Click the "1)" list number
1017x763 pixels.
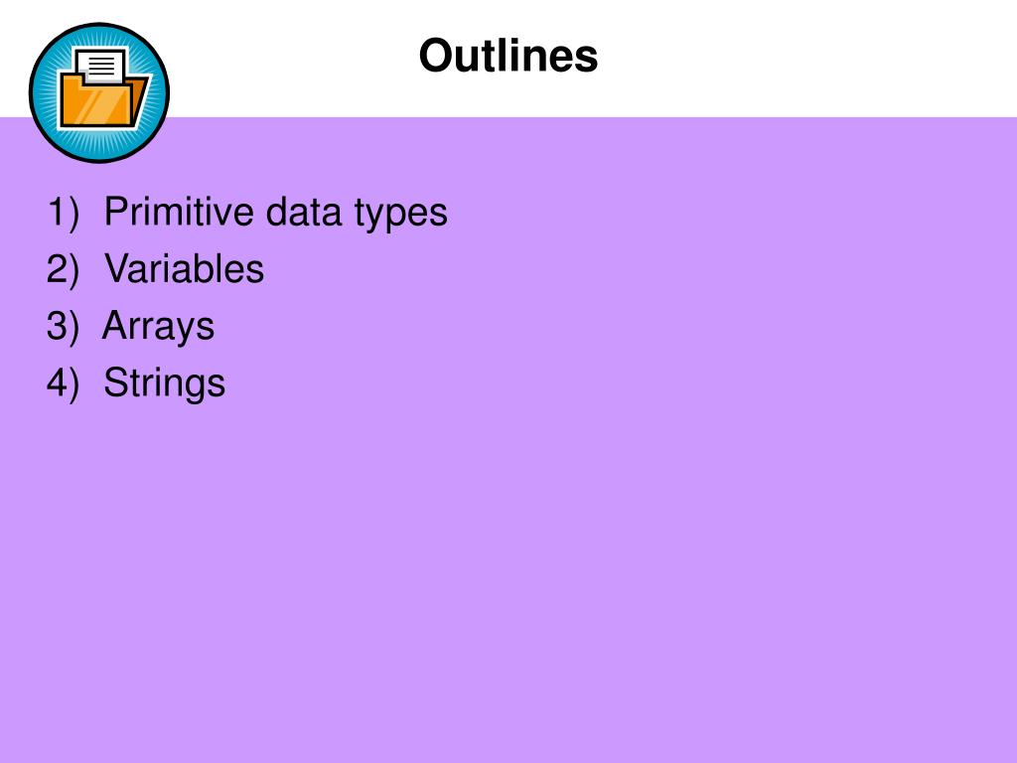[x=63, y=213]
